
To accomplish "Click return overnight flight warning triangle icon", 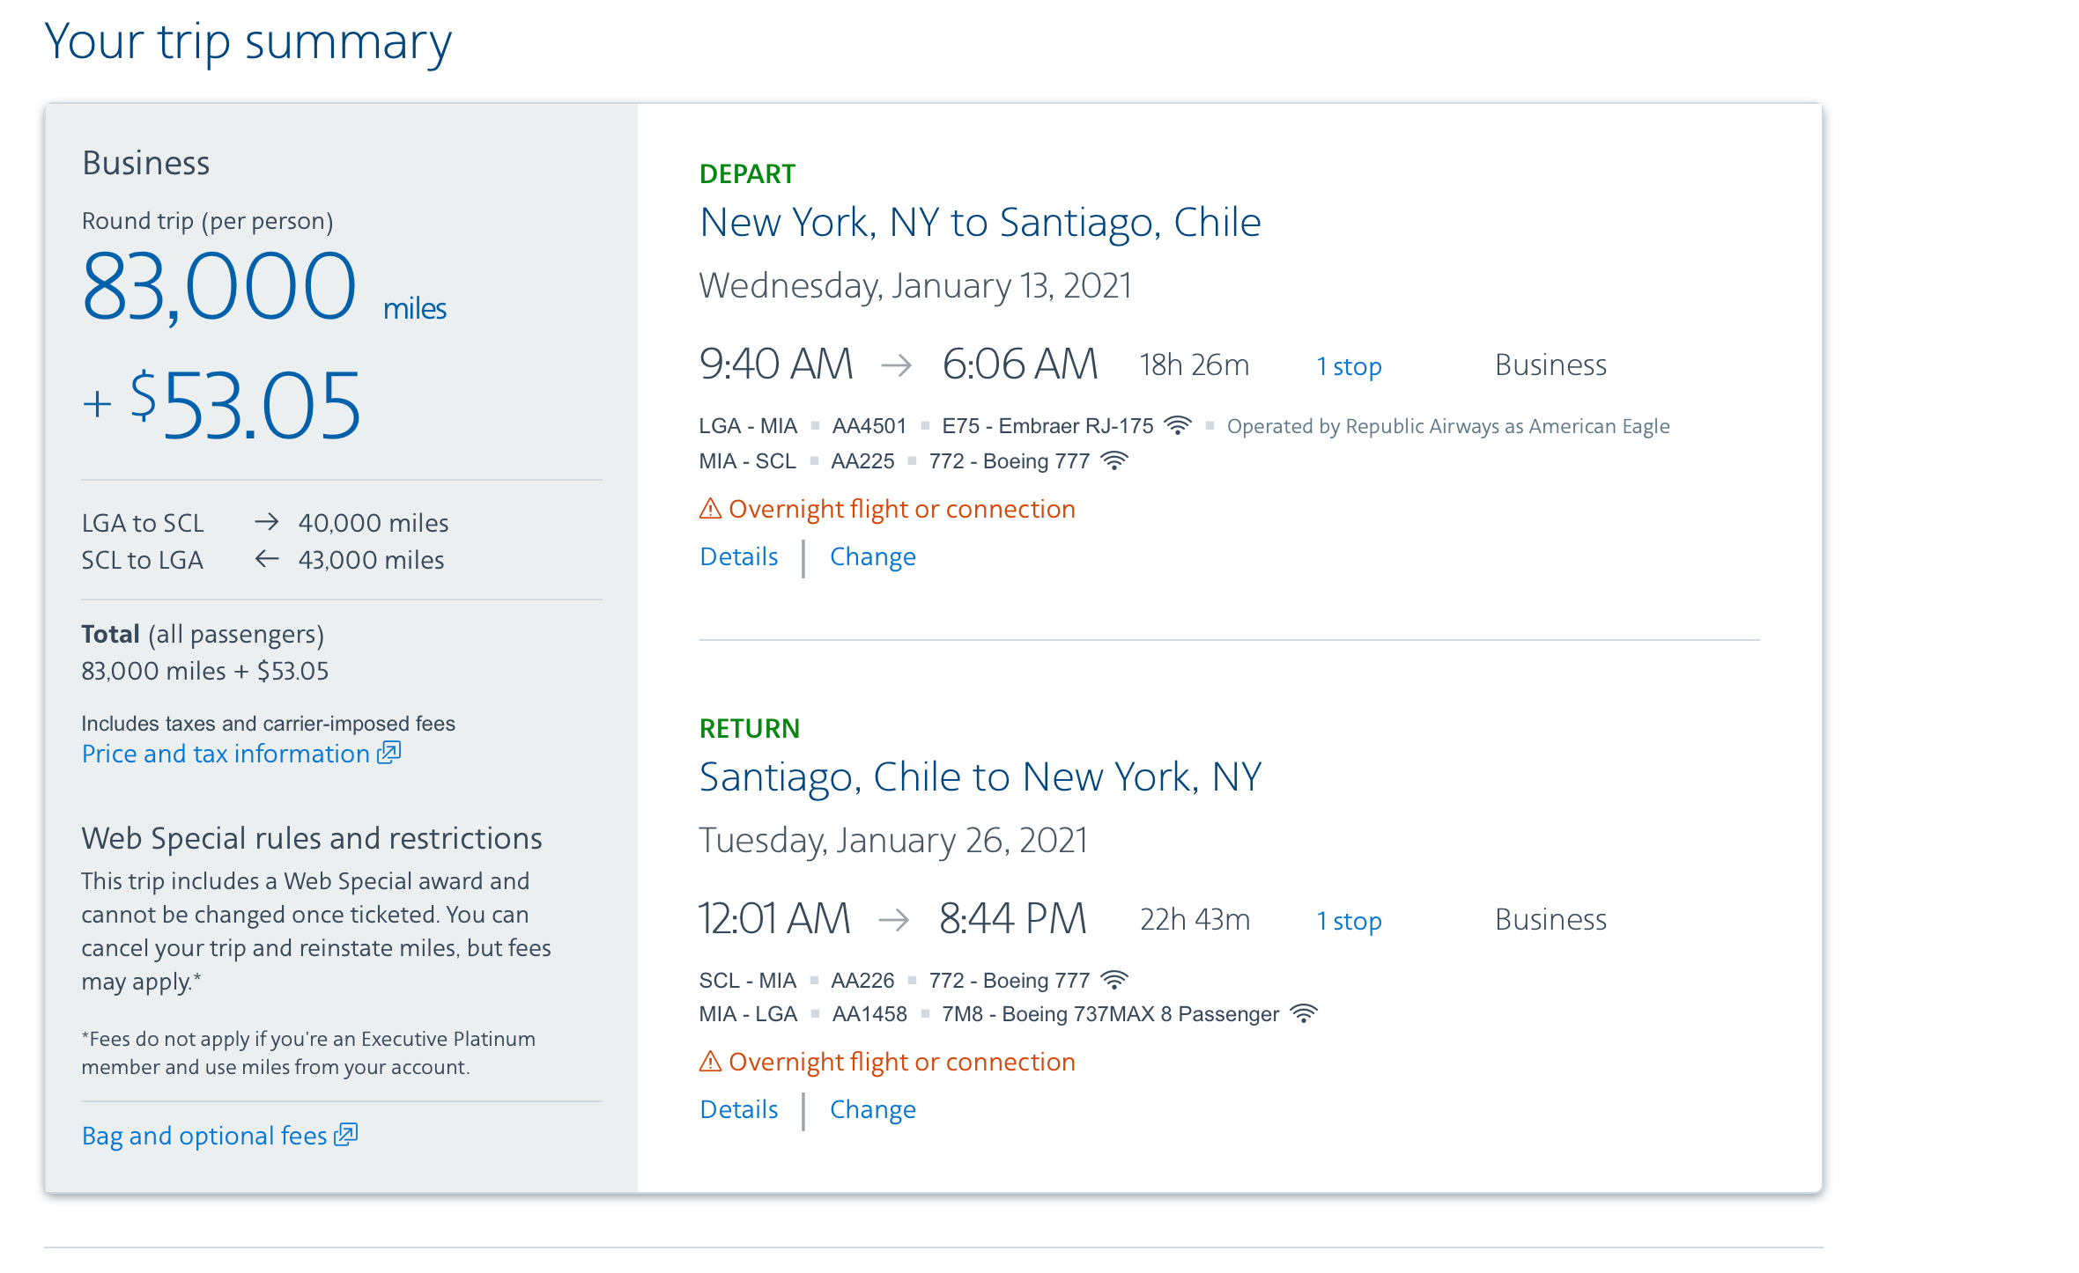I will coord(710,1062).
